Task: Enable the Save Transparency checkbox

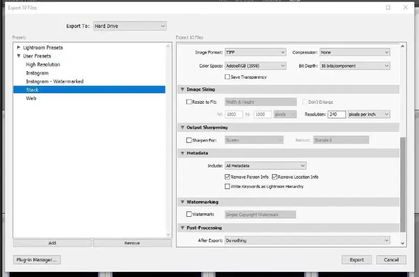Action: (227, 76)
